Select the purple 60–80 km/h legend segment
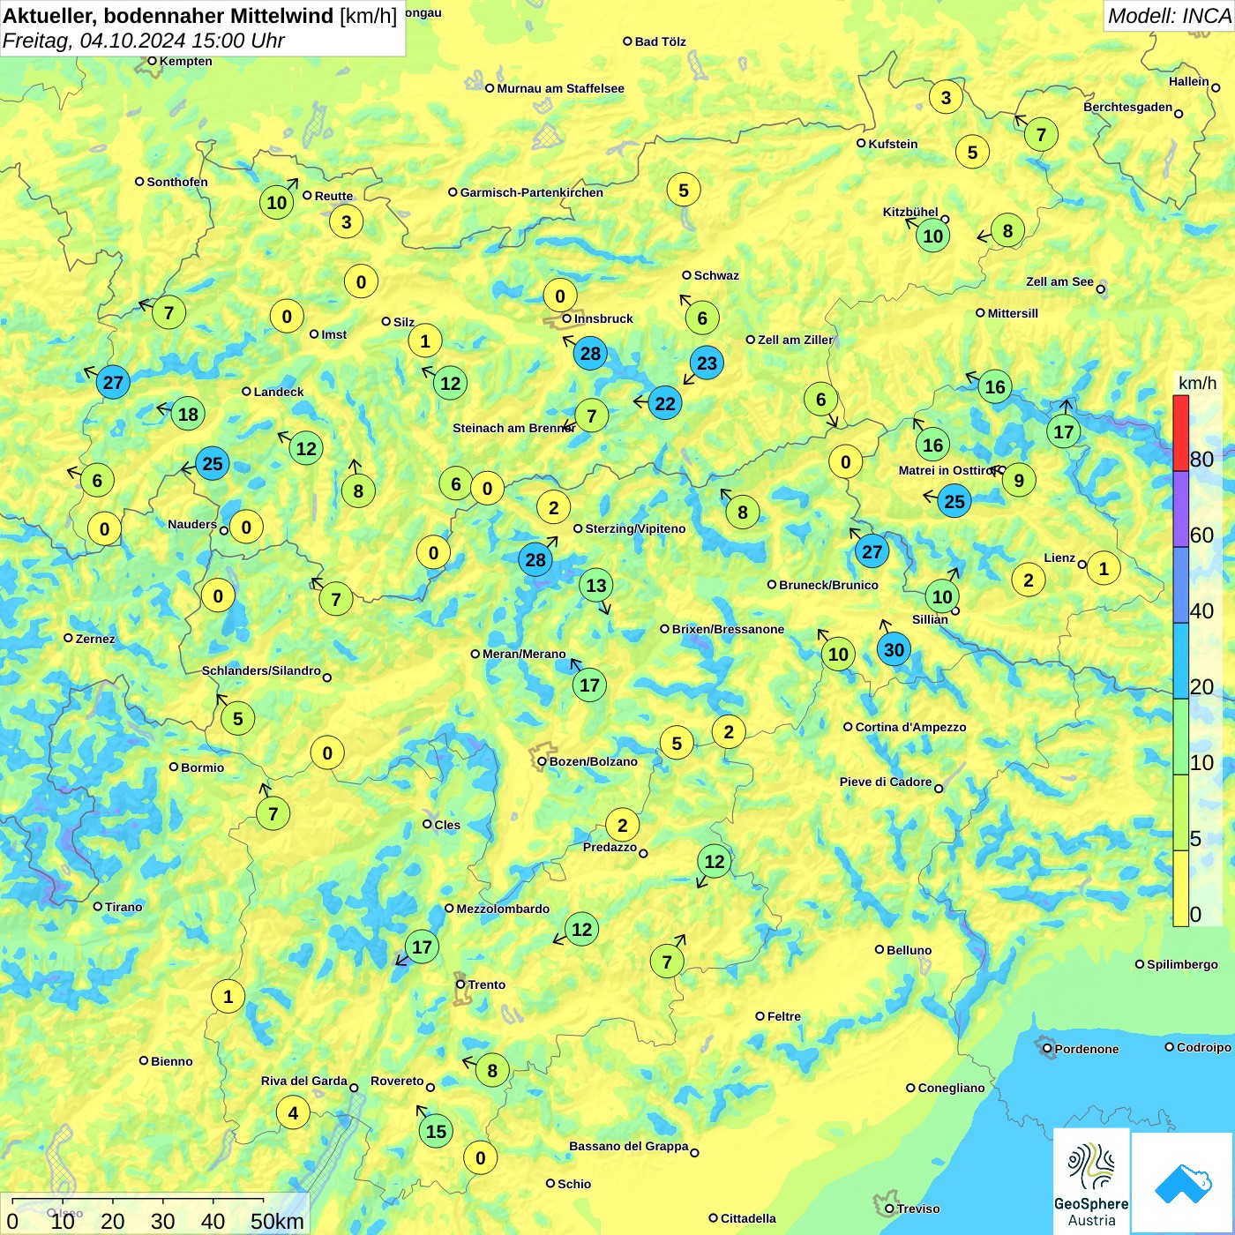This screenshot has height=1235, width=1235. tap(1181, 509)
